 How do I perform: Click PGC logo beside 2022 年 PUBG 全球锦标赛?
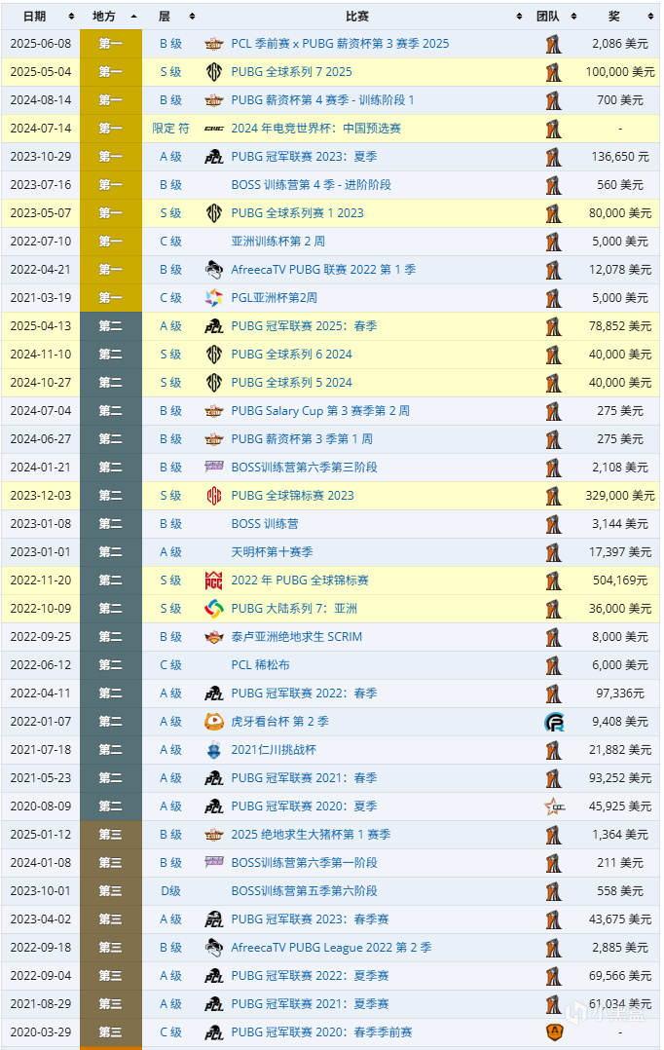(213, 580)
